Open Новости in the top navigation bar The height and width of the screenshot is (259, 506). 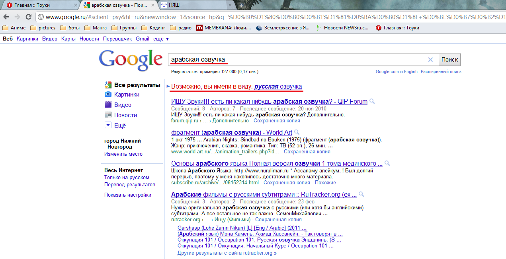[x=89, y=39]
